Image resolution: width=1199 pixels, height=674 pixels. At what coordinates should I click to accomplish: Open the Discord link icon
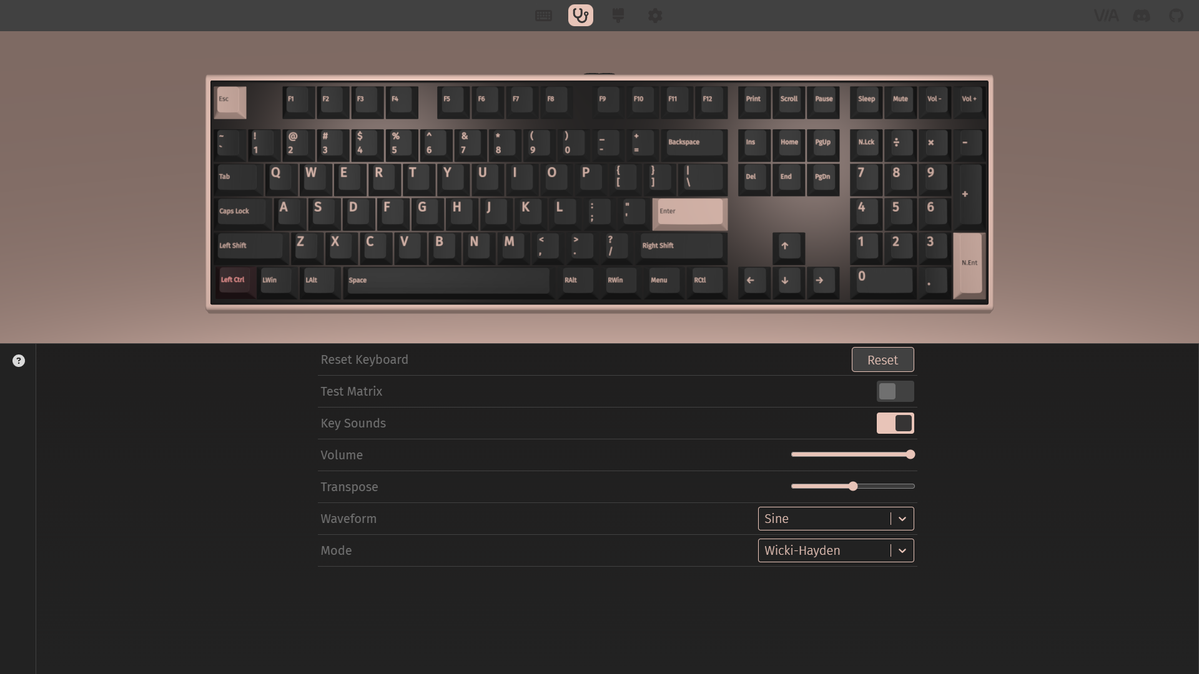point(1142,16)
